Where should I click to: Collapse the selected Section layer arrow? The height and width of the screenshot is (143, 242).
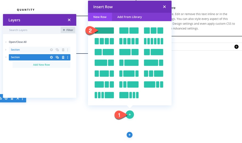pos(6,57)
